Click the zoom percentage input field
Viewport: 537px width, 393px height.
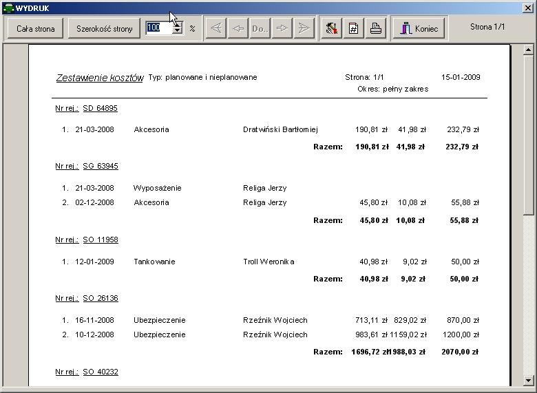click(x=159, y=28)
